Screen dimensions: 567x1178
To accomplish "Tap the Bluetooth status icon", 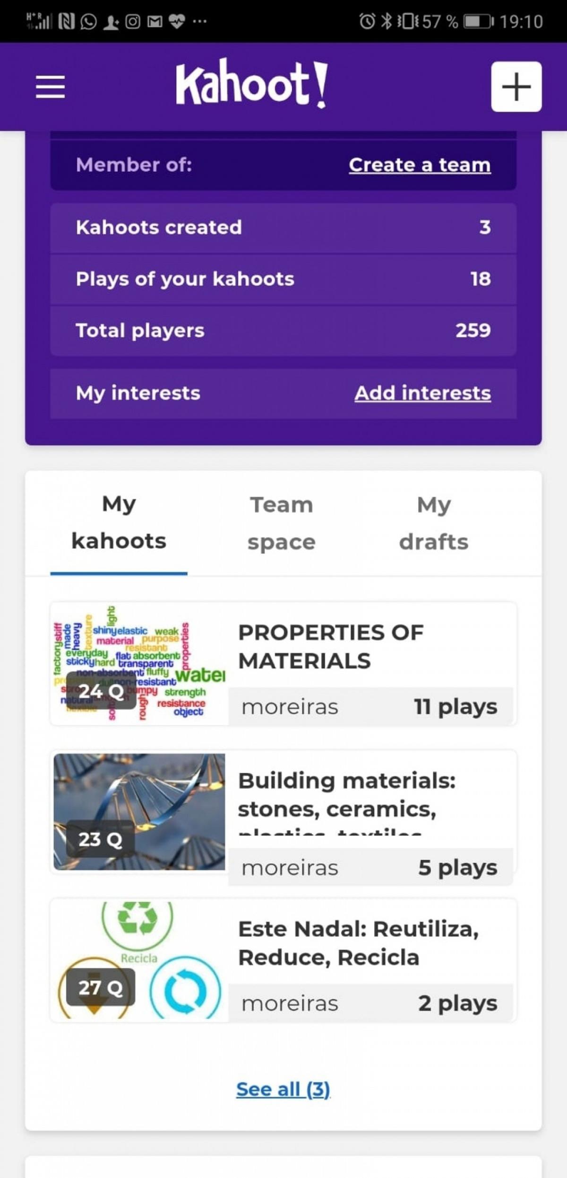I will (x=387, y=21).
